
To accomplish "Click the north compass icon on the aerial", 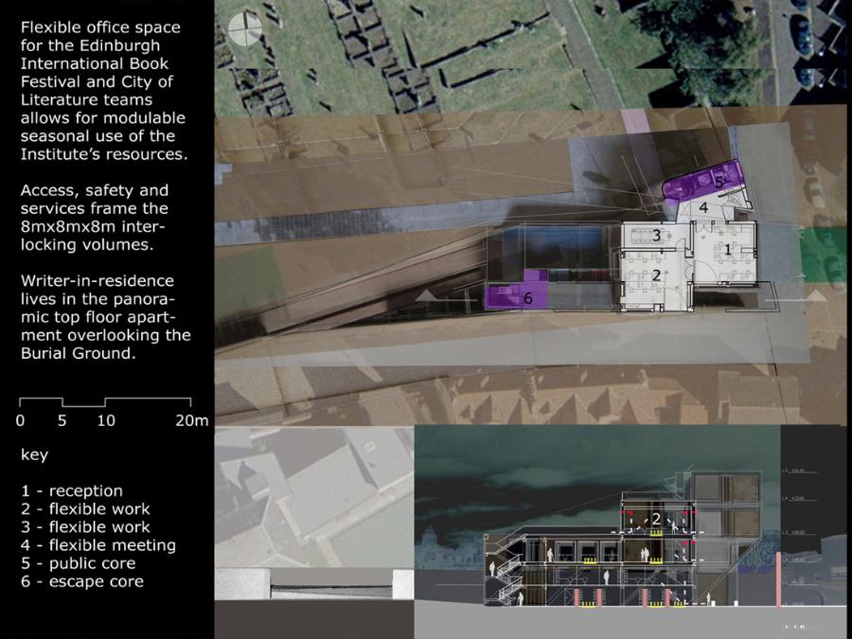I will (x=242, y=28).
